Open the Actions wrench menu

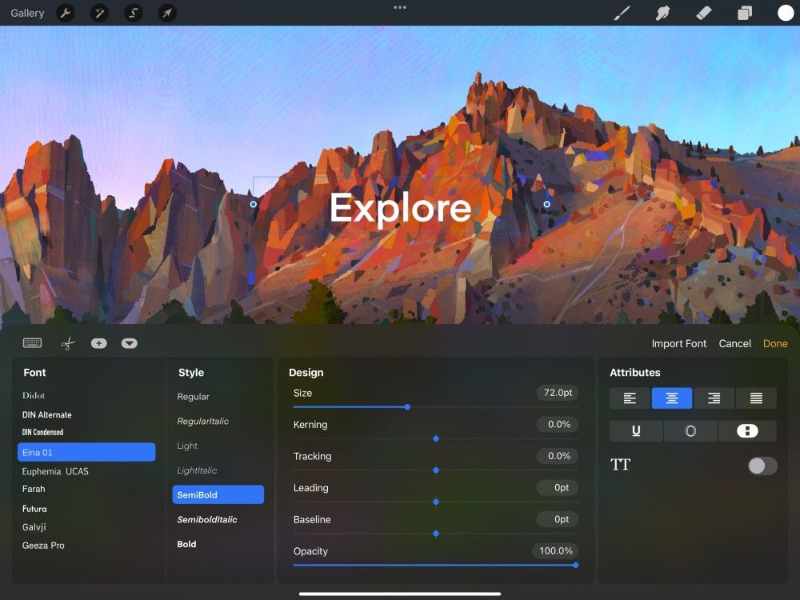click(66, 13)
